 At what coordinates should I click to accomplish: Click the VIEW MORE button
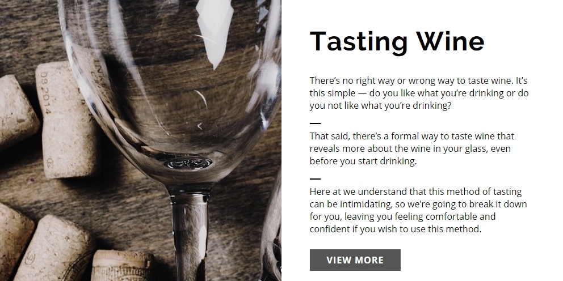(355, 260)
